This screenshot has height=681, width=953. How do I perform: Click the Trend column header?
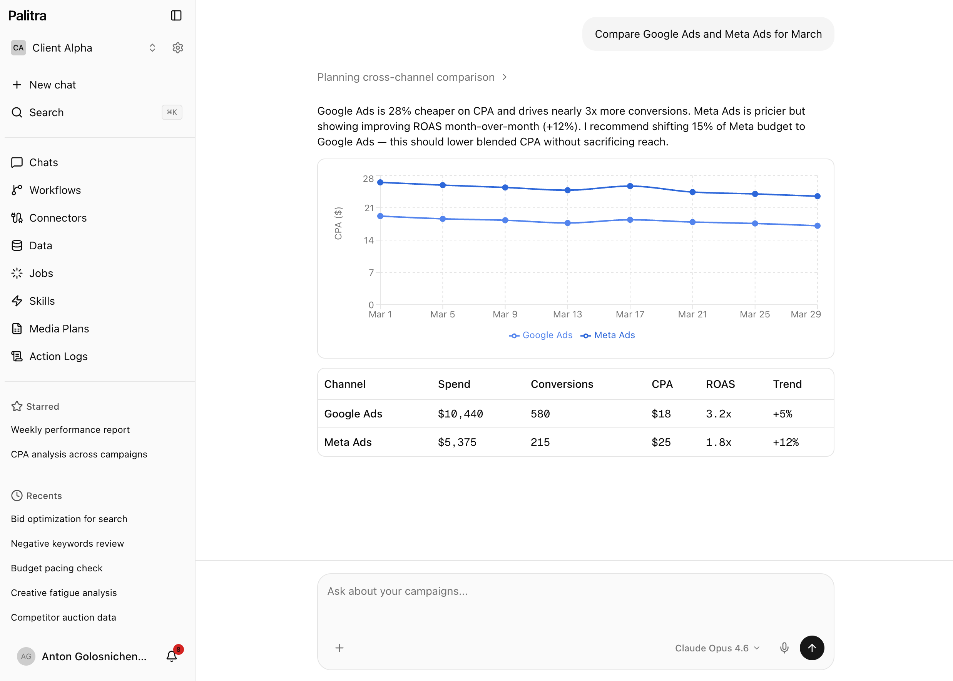click(787, 384)
